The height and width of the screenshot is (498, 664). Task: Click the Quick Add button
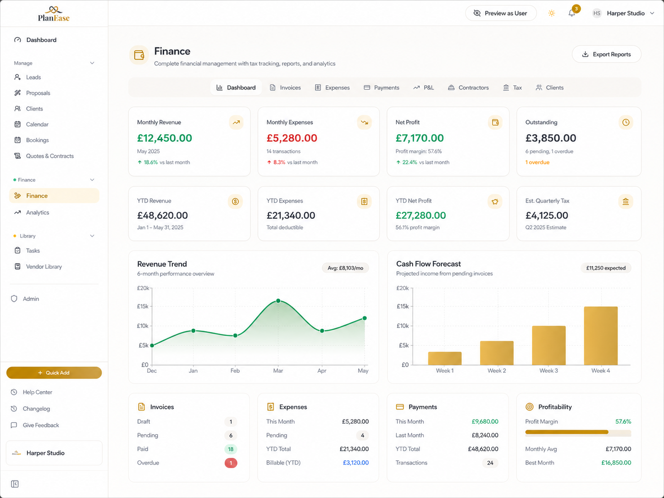[54, 373]
